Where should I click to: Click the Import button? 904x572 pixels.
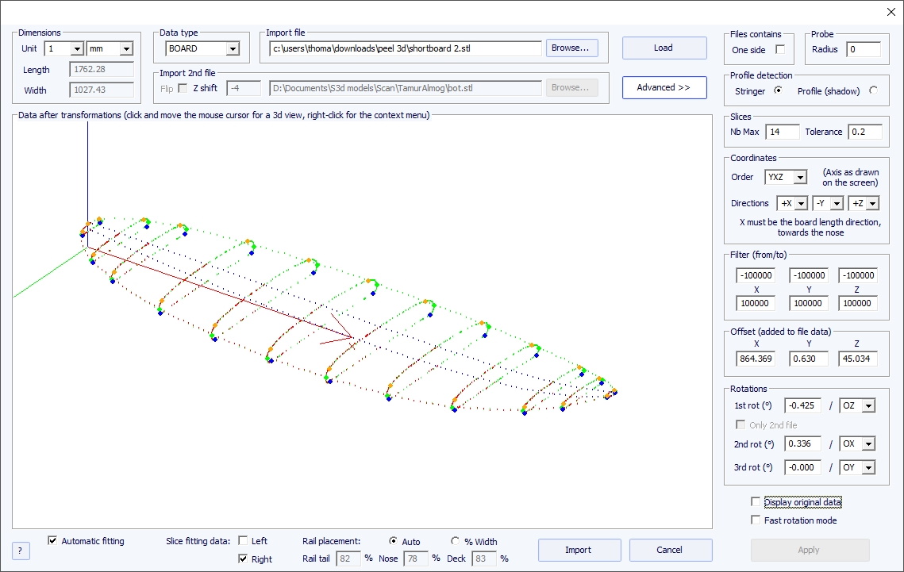(578, 550)
